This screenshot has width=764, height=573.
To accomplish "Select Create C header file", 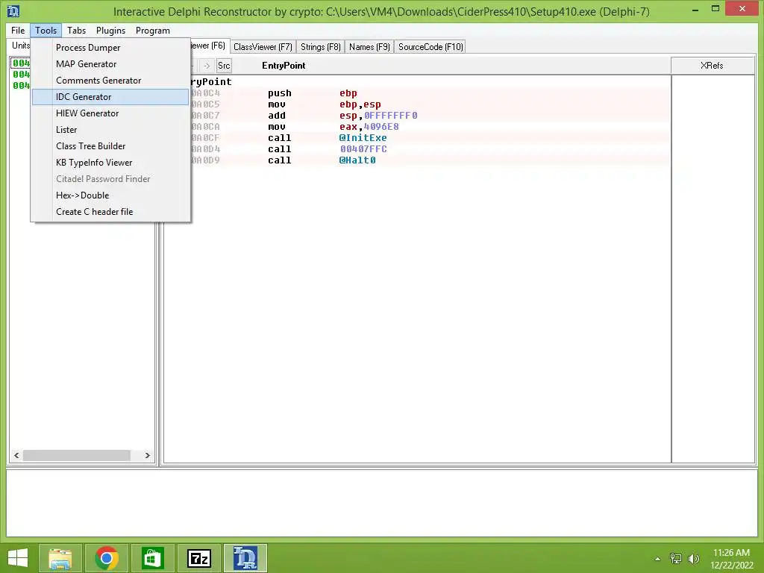I will tap(110, 211).
